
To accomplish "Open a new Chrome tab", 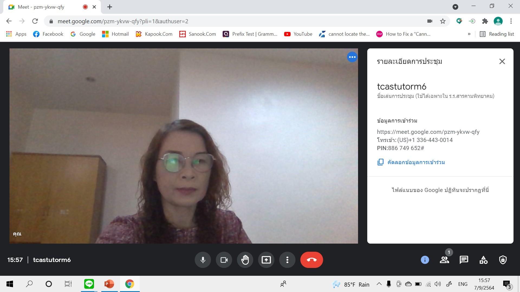I will [x=109, y=7].
